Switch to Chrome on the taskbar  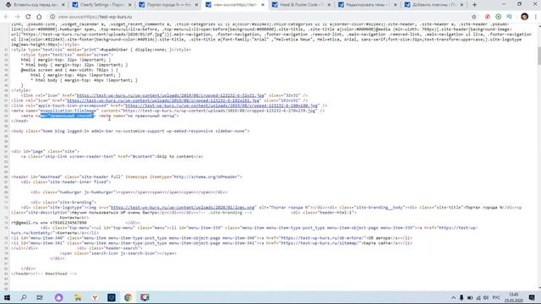point(128,297)
